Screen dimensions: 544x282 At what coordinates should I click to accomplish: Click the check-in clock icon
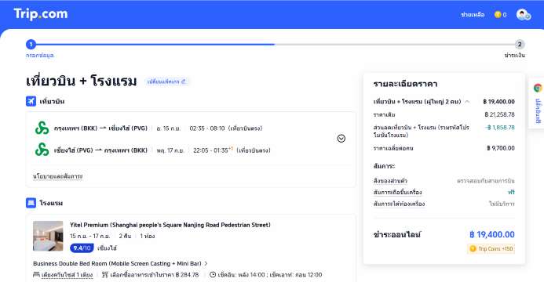(212, 275)
